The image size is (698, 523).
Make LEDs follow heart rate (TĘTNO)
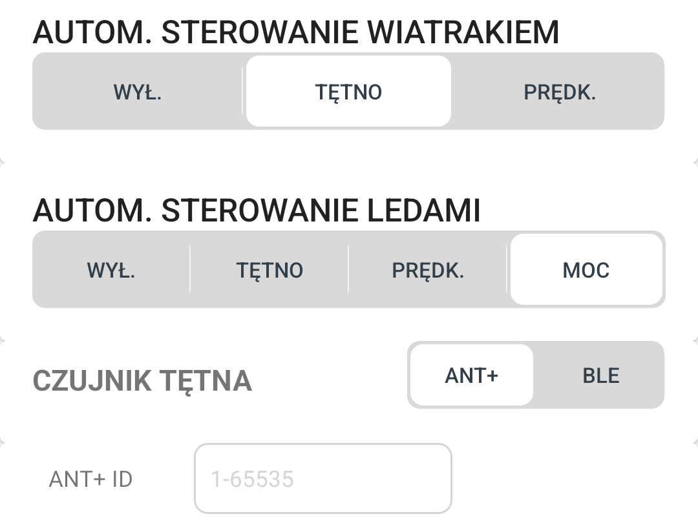270,270
